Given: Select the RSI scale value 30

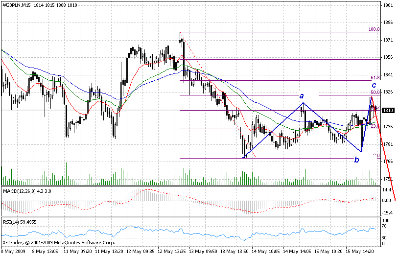Looking at the screenshot, I should (x=385, y=238).
